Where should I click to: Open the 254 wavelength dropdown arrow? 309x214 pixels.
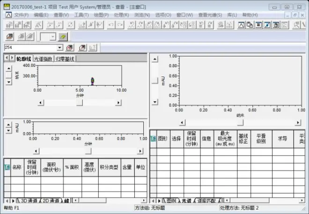[59, 47]
